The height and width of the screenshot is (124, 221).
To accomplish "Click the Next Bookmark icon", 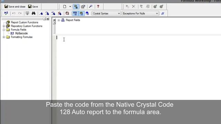I will point(47,13).
